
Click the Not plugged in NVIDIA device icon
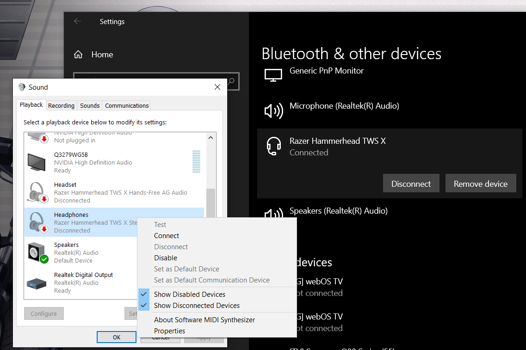pos(37,137)
